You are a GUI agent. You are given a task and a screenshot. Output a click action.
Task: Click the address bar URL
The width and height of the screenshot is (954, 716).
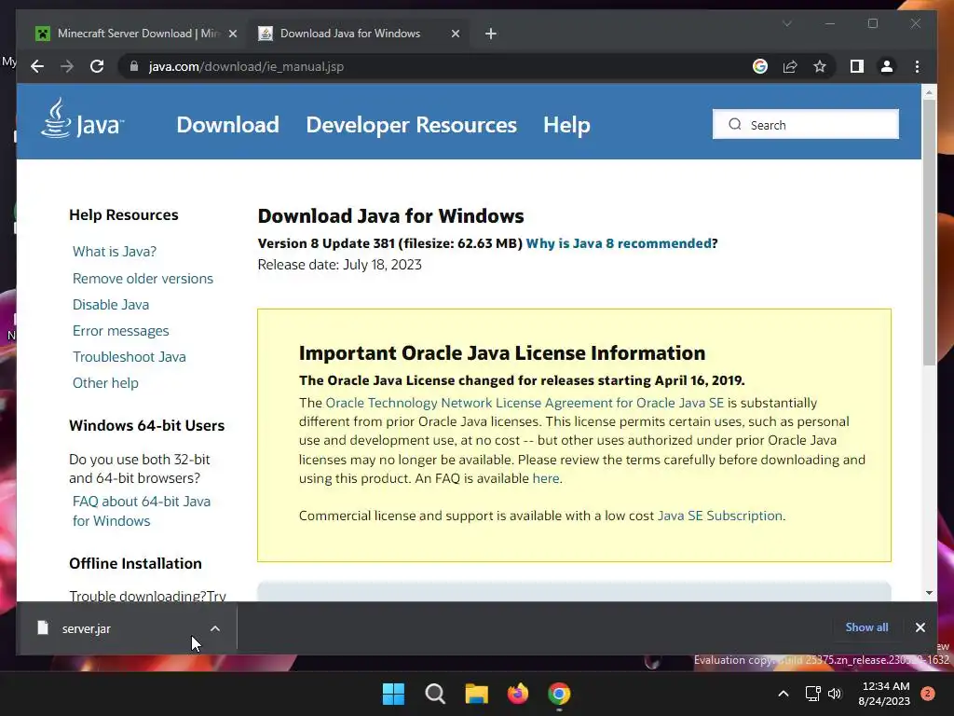(246, 66)
